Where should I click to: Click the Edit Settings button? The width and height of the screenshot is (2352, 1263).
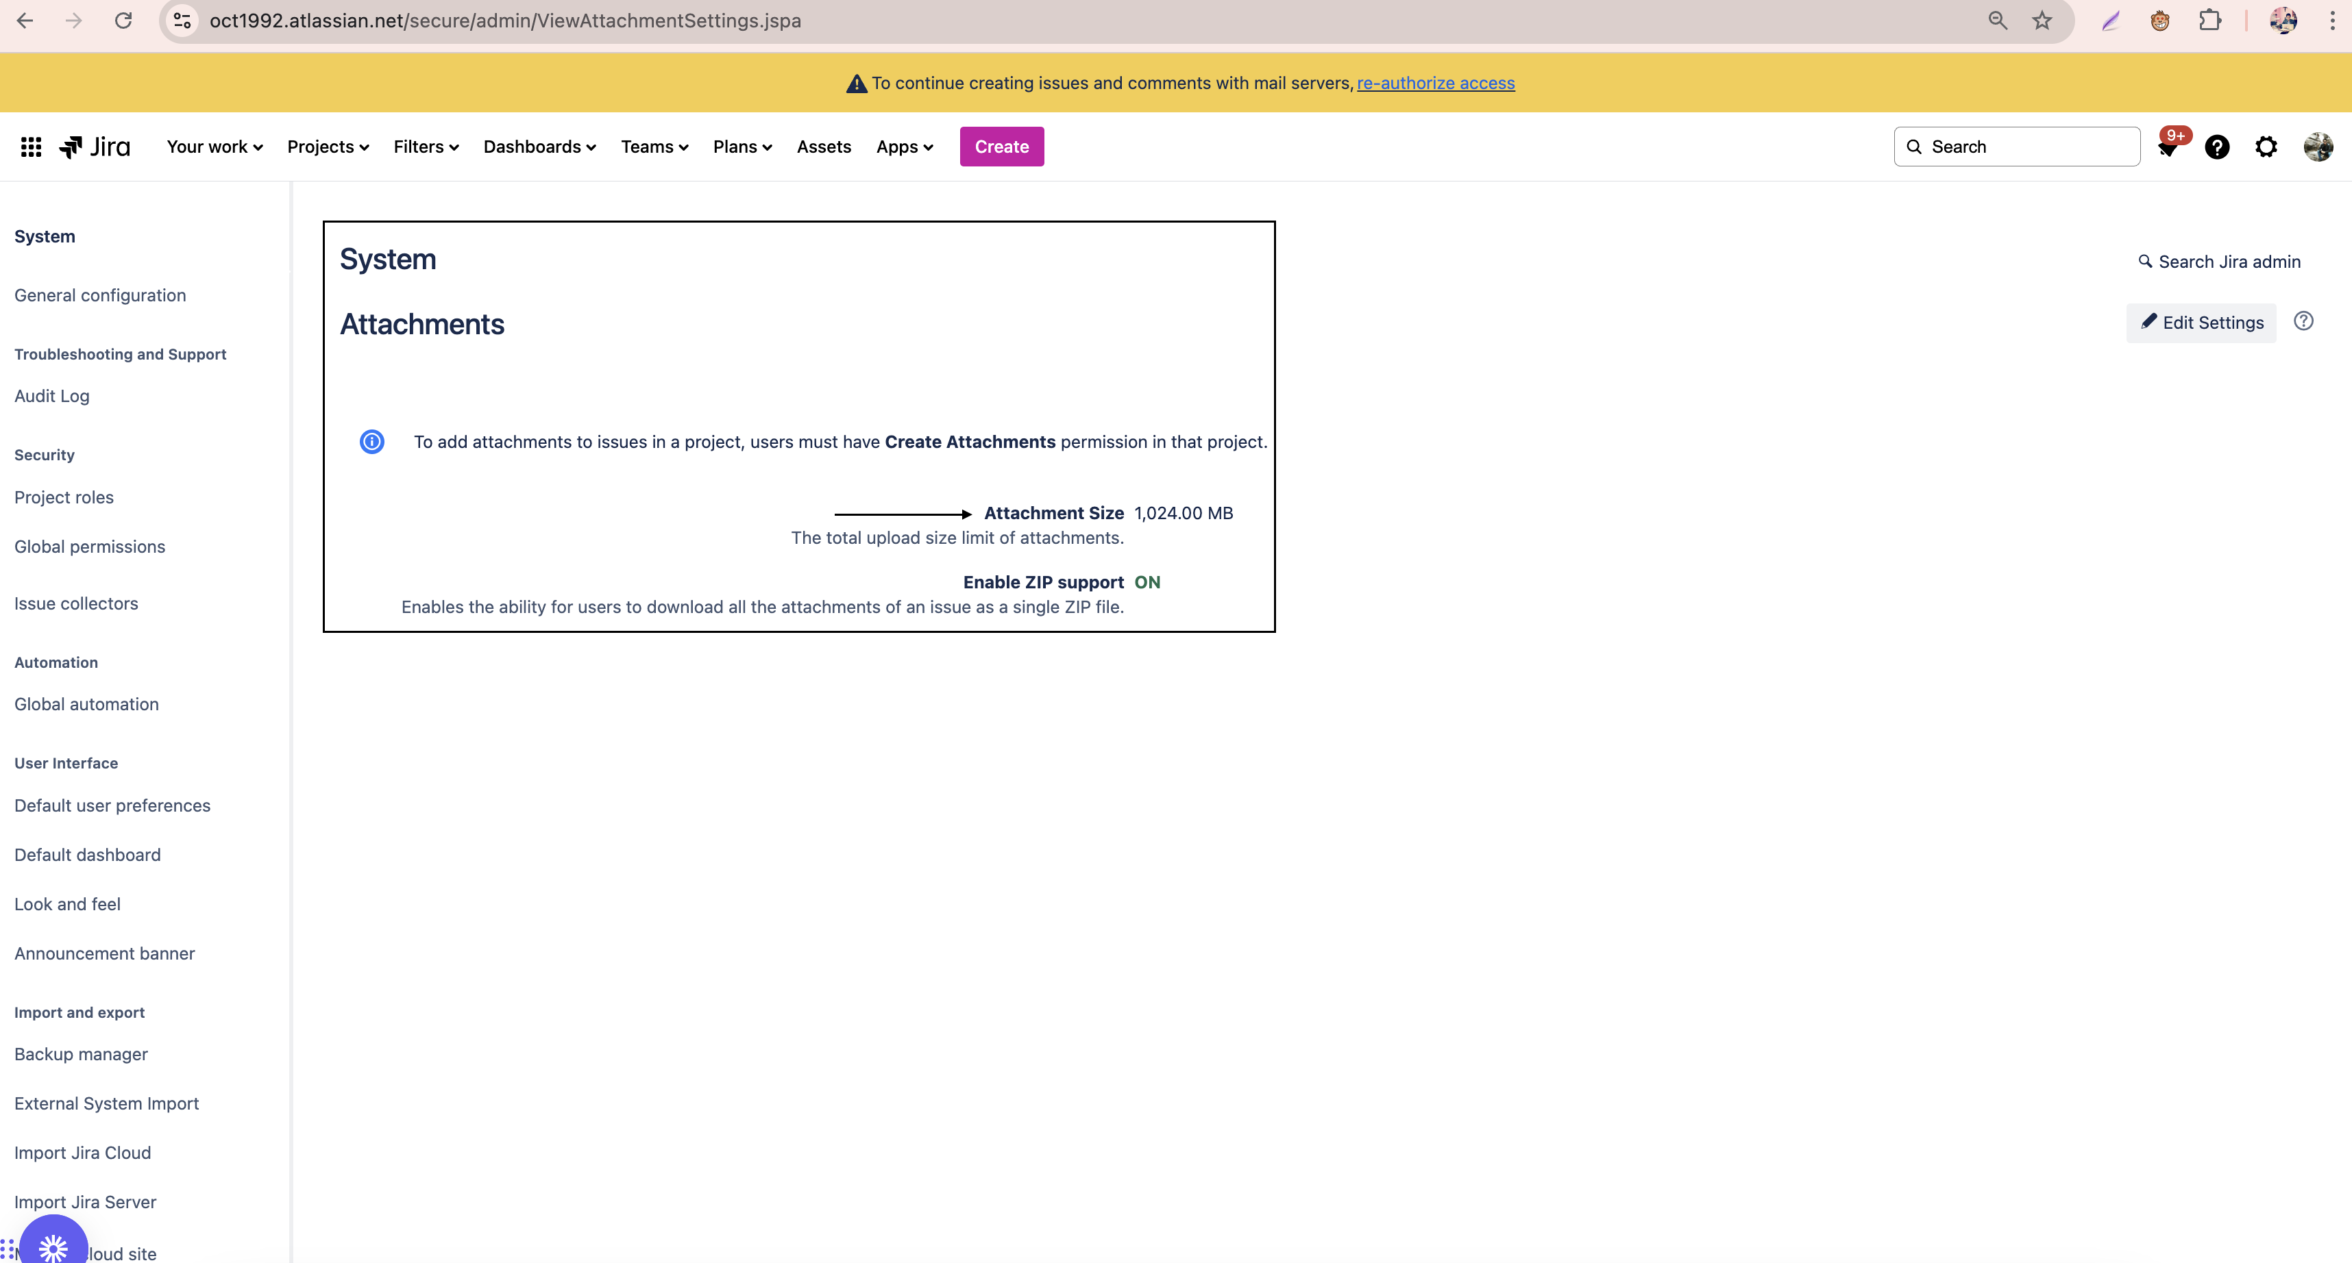(2201, 323)
